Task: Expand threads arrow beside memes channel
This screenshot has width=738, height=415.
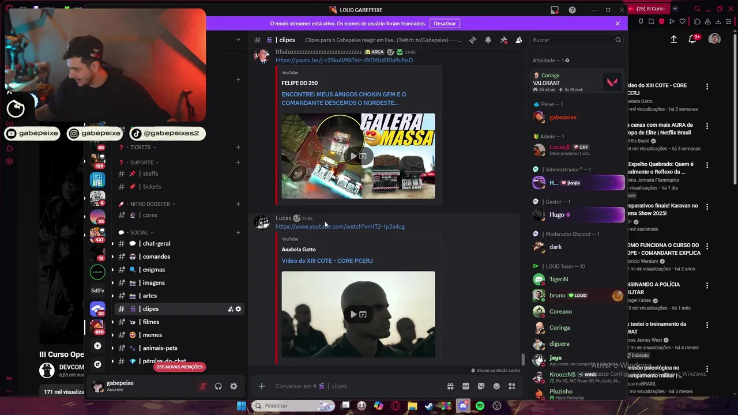Action: (112, 335)
